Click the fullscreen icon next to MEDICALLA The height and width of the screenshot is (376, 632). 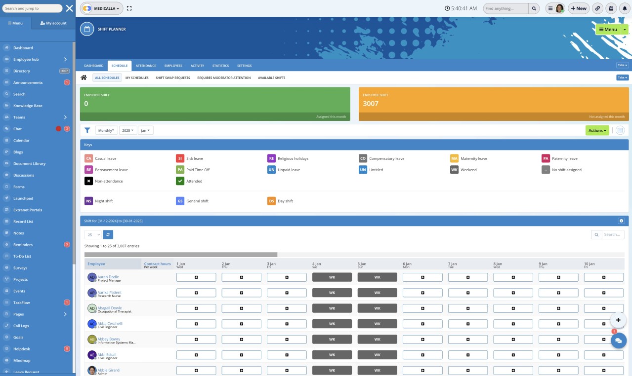pyautogui.click(x=129, y=8)
